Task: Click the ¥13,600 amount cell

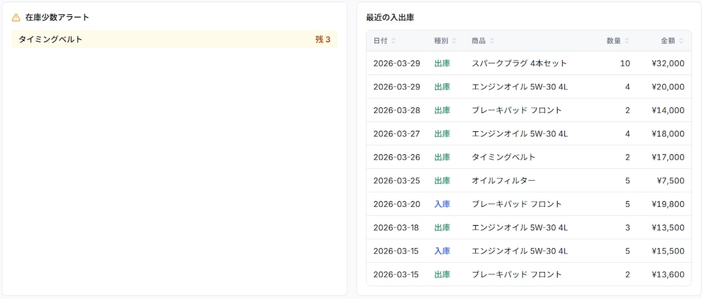Action: [668, 275]
